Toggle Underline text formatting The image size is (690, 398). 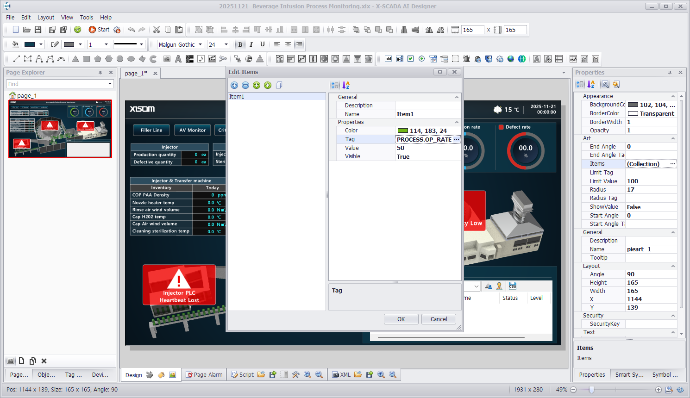(x=262, y=44)
